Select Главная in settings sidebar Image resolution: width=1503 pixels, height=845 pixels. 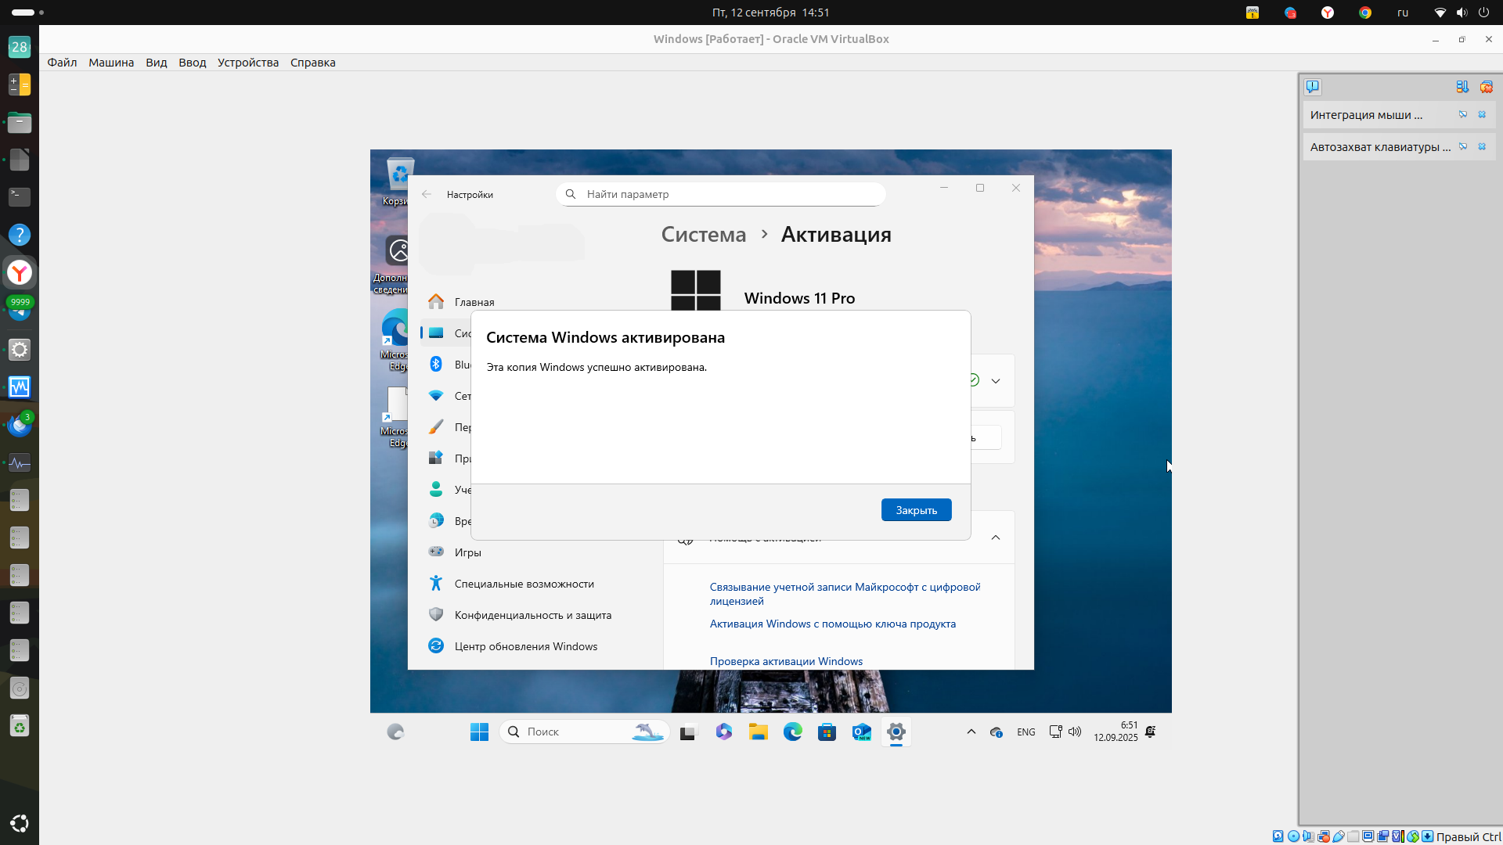pos(474,302)
